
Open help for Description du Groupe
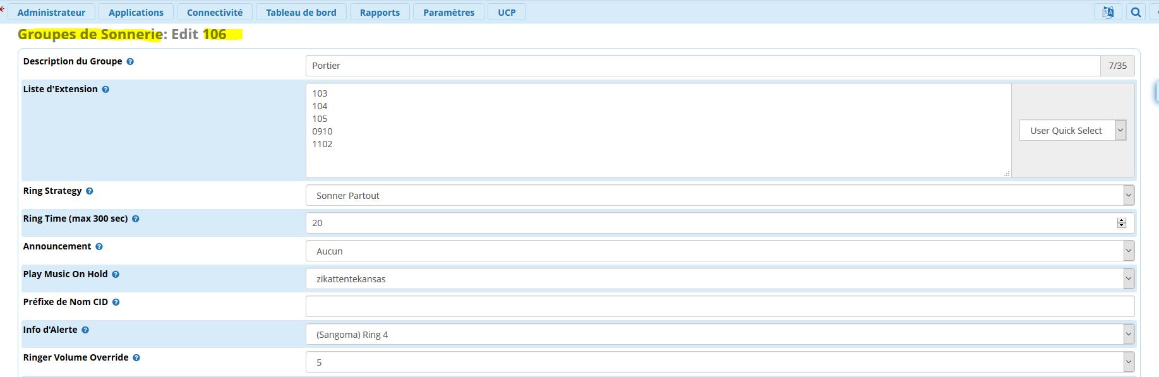point(130,62)
